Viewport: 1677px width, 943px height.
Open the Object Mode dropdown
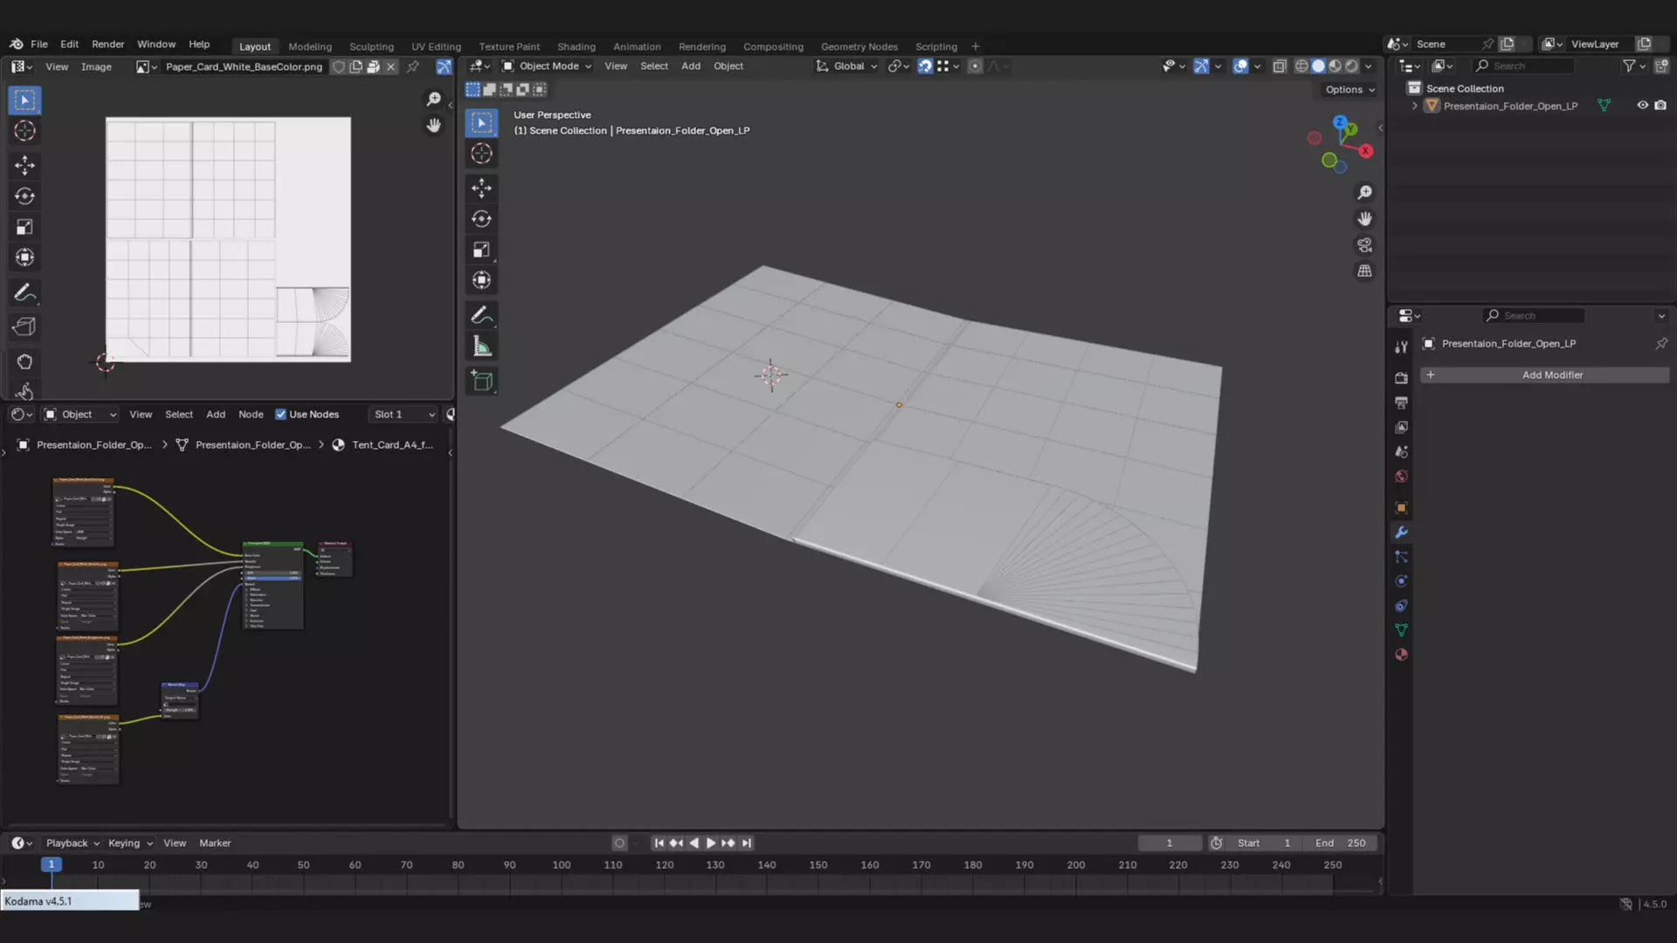(x=547, y=66)
